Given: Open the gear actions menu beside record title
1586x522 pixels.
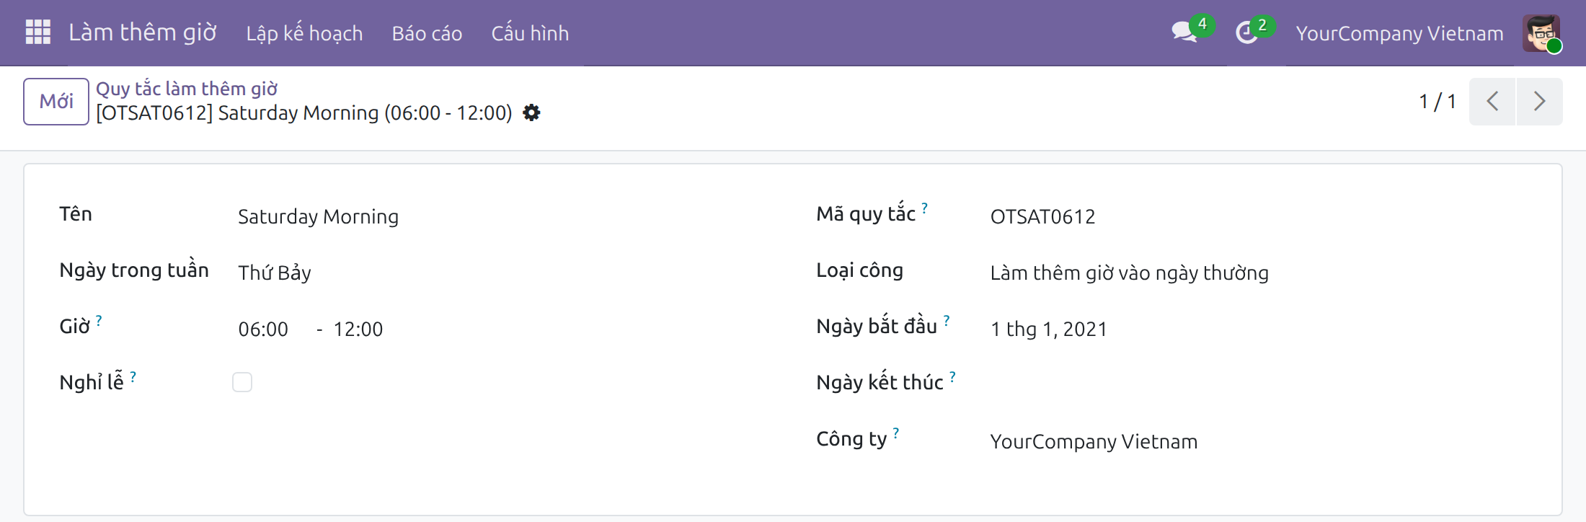Looking at the screenshot, I should tap(531, 113).
